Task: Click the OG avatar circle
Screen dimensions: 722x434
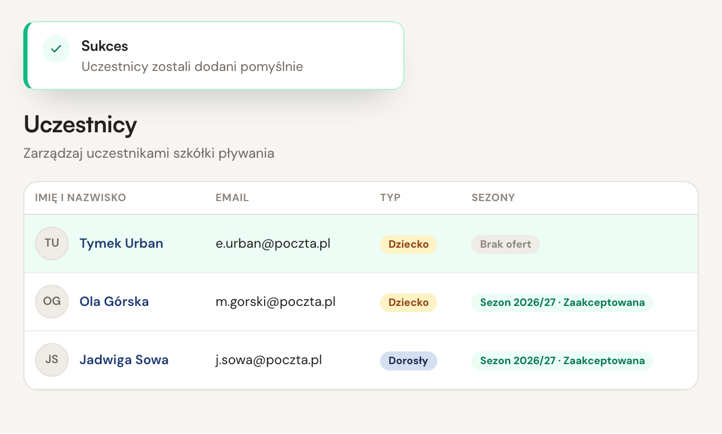Action: 52,302
